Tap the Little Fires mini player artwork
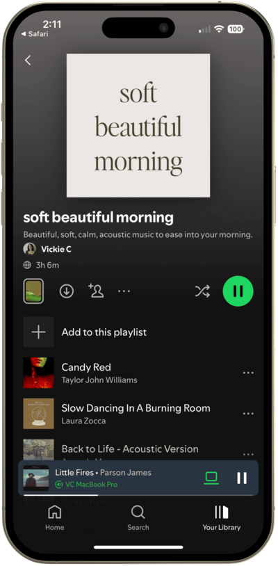 36,478
